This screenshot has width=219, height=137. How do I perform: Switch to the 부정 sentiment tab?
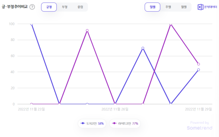(64, 7)
